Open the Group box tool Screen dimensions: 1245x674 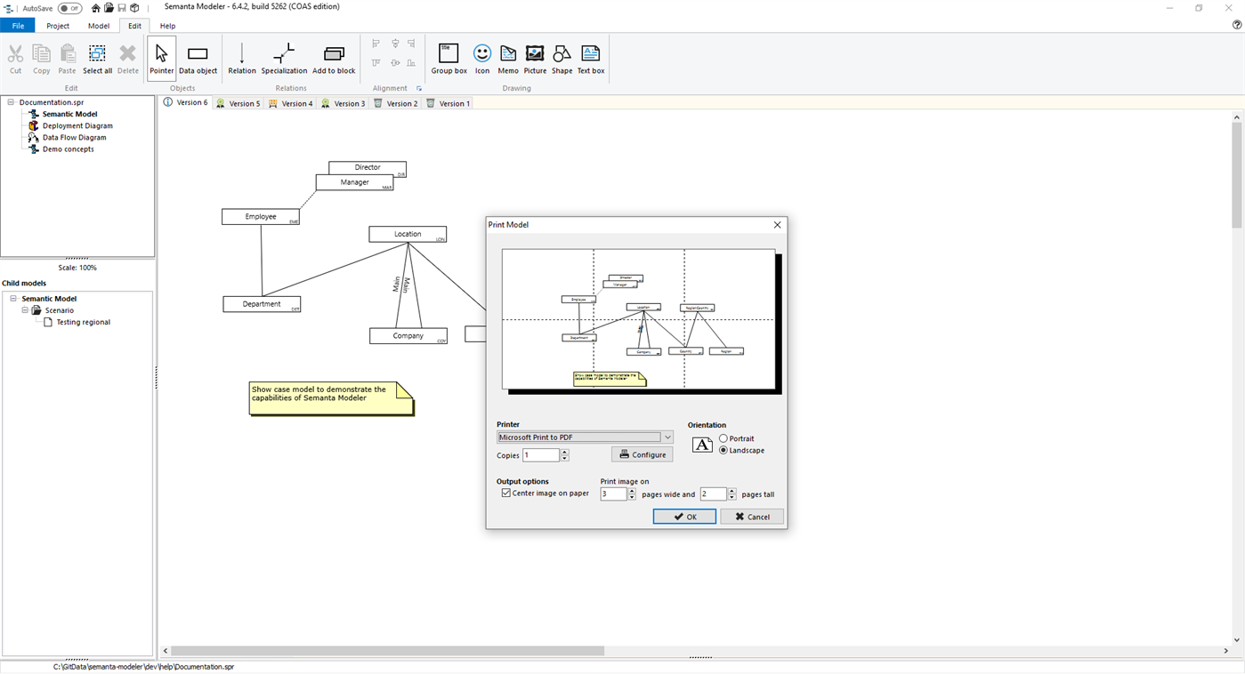click(x=449, y=55)
